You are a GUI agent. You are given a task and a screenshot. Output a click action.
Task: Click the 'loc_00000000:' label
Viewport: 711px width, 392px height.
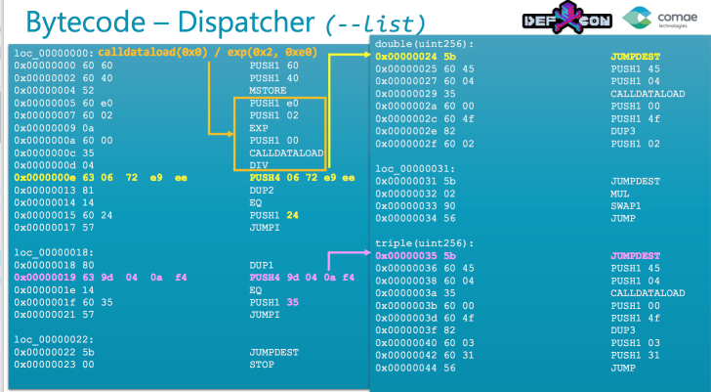54,53
